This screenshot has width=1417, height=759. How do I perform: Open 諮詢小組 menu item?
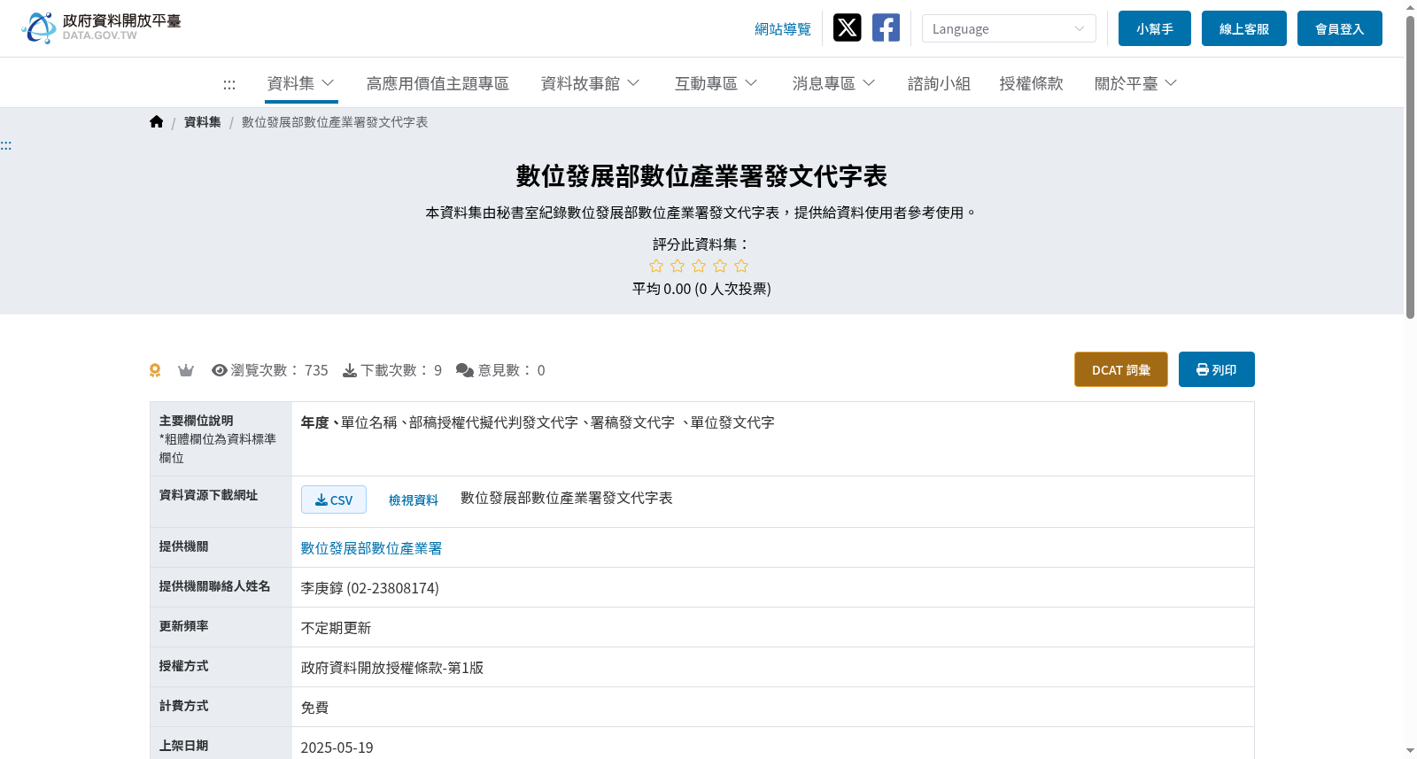[939, 83]
